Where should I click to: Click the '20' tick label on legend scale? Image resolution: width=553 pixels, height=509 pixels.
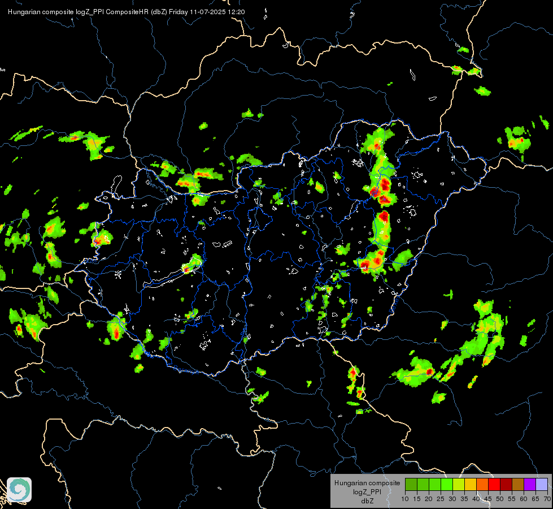coord(429,499)
